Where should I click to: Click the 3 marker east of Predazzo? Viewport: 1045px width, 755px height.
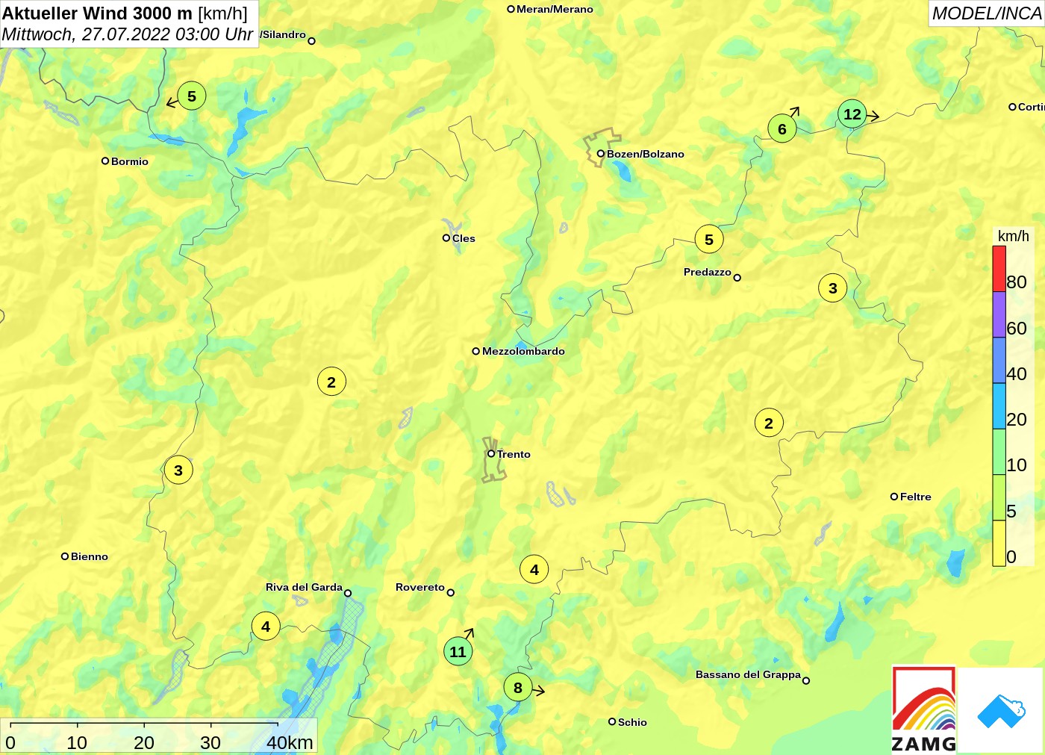pyautogui.click(x=833, y=288)
